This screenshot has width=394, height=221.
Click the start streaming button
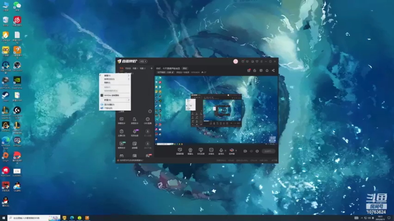[268, 151]
